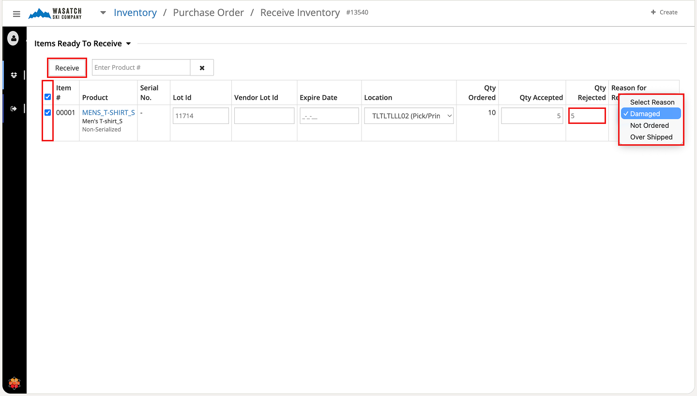The height and width of the screenshot is (396, 697).
Task: Open the hamburger navigation menu
Action: (x=16, y=14)
